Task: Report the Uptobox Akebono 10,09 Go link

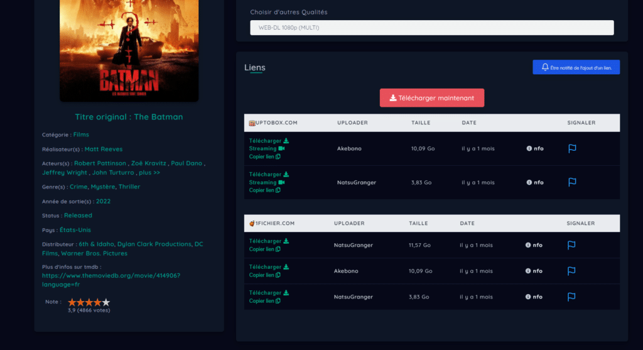Action: [572, 148]
